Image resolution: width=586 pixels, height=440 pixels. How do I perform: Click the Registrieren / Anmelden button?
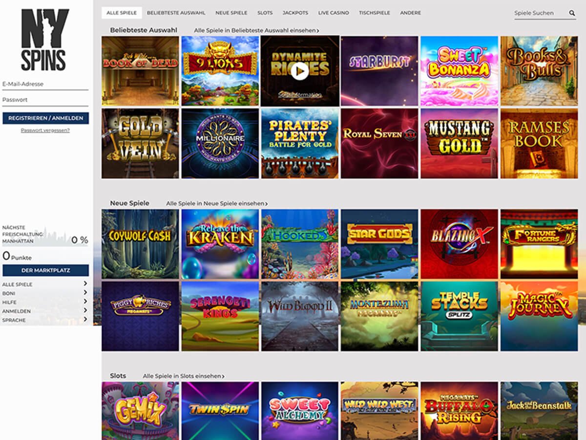45,118
